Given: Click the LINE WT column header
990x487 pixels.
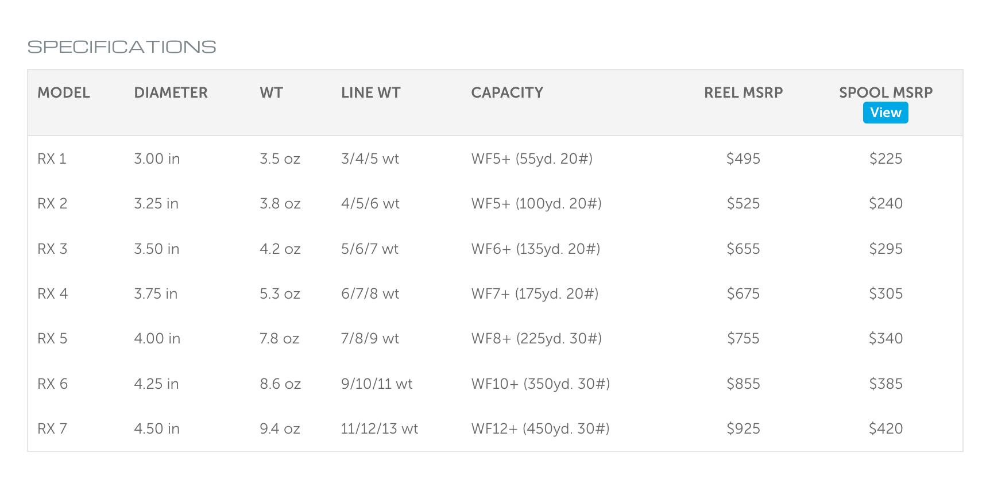Looking at the screenshot, I should click(370, 92).
